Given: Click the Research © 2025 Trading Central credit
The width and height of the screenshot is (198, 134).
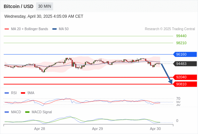Looking at the screenshot, I should [x=170, y=29].
